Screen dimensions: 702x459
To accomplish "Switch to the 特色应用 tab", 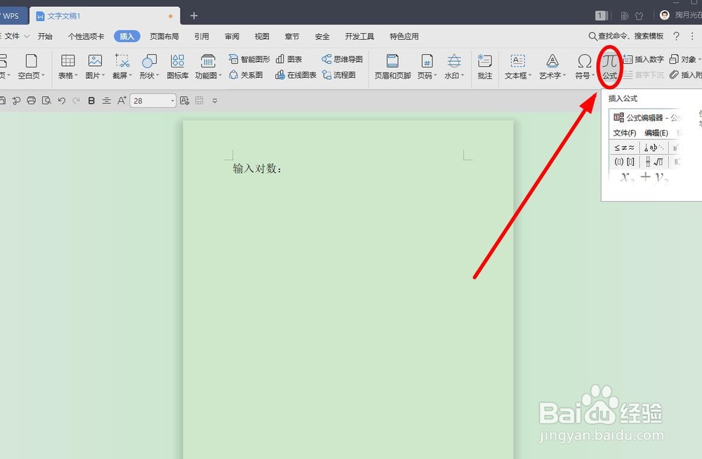I will pyautogui.click(x=404, y=36).
